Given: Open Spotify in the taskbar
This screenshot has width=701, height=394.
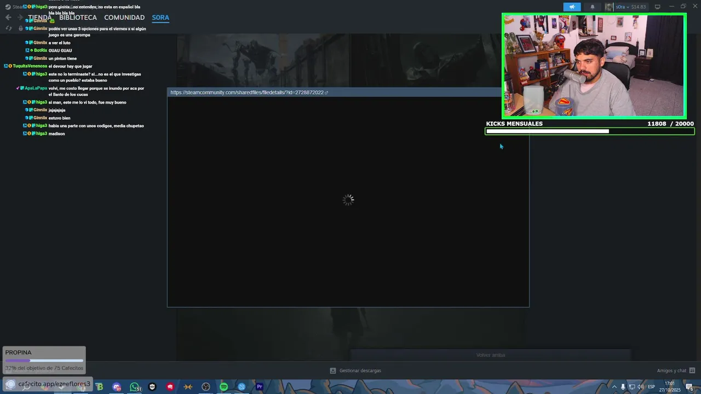Looking at the screenshot, I should click(223, 387).
